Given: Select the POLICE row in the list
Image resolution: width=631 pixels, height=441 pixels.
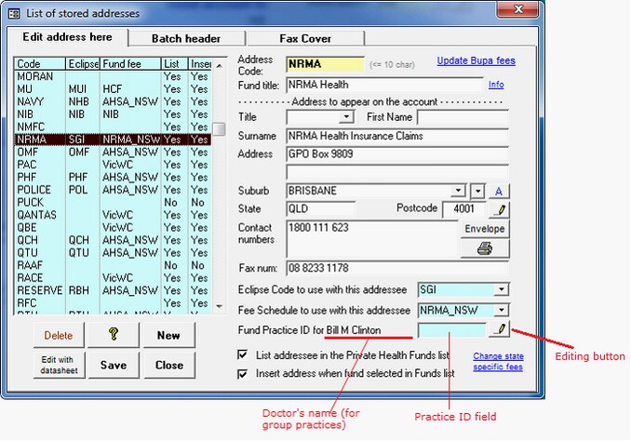Looking at the screenshot, I should [113, 190].
